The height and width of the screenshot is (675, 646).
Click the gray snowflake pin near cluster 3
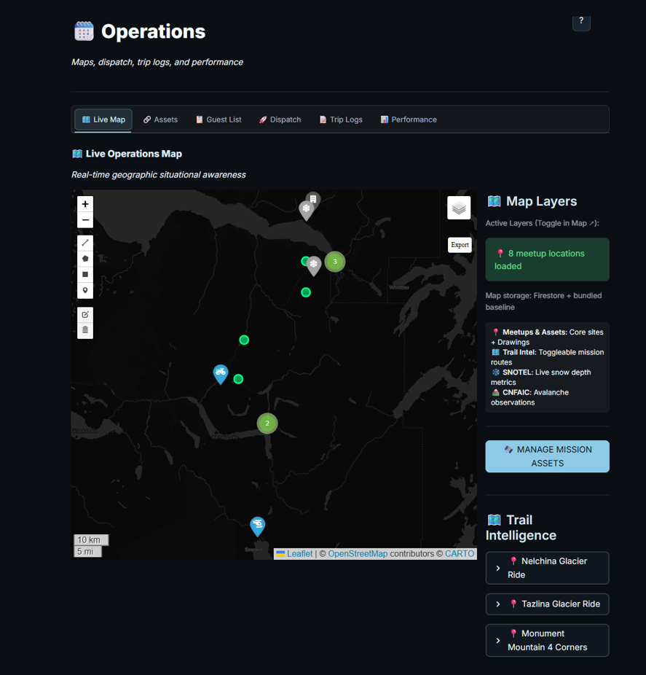[x=314, y=265]
